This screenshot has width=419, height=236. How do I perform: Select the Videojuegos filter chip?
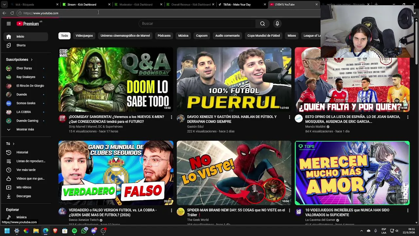(84, 36)
